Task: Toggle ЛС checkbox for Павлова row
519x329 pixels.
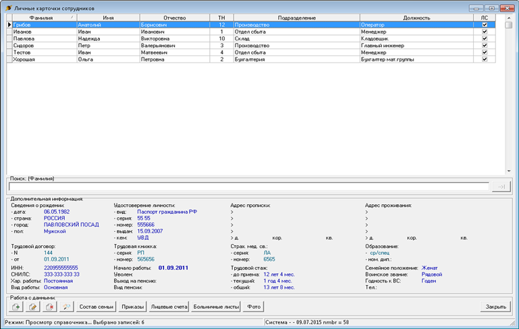Action: click(485, 38)
